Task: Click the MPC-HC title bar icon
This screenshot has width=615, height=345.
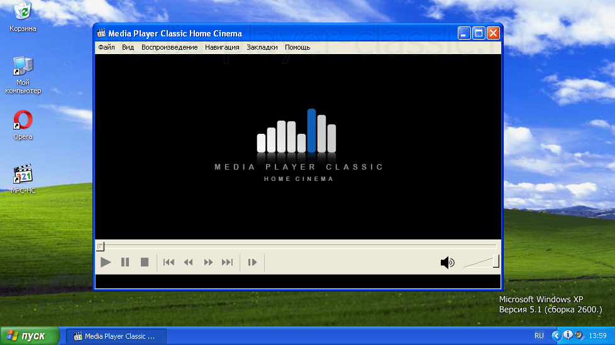Action: [x=101, y=33]
